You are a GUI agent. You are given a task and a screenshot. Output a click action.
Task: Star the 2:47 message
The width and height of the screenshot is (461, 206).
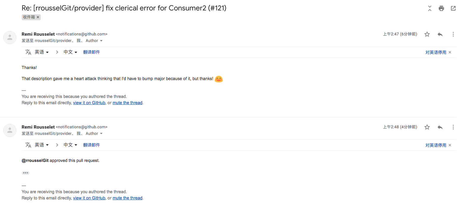coord(427,34)
